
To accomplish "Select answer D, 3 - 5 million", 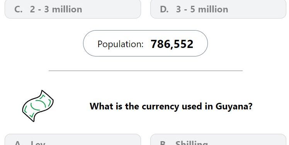I will click(x=218, y=9).
